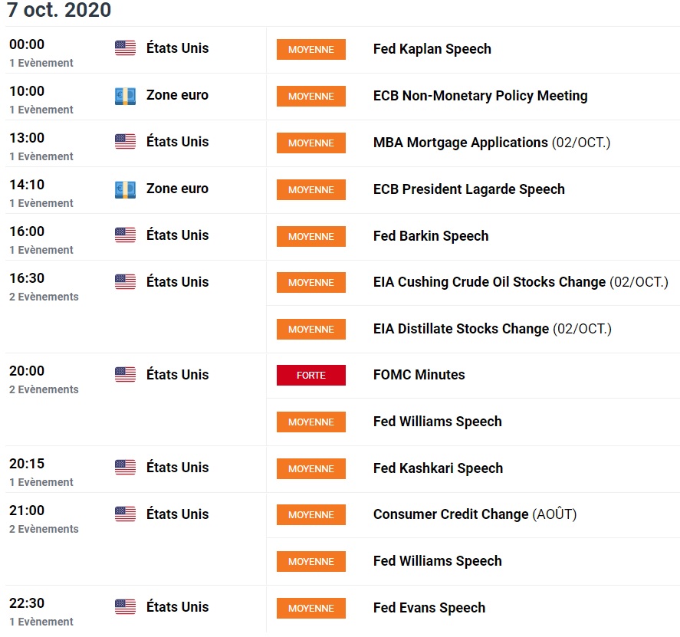
Task: Select the US flag next to 16:30
Action: (x=125, y=282)
